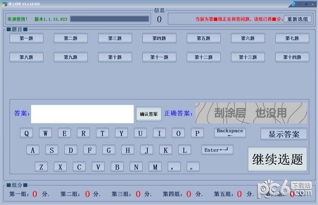Pick the 第五题 button
The image size is (318, 205).
click(204, 38)
